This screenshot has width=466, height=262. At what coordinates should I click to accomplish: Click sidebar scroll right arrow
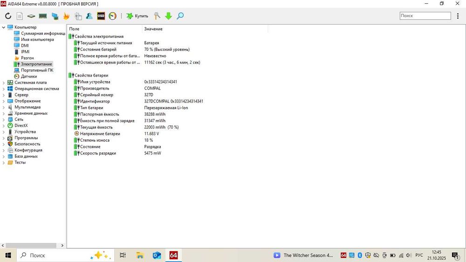point(62,245)
